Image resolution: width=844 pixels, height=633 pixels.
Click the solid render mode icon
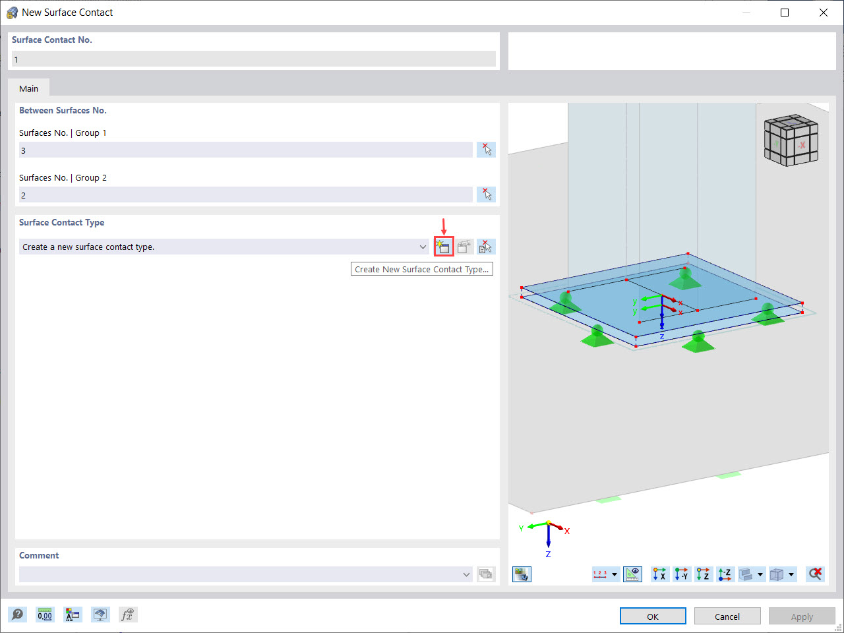pos(746,574)
